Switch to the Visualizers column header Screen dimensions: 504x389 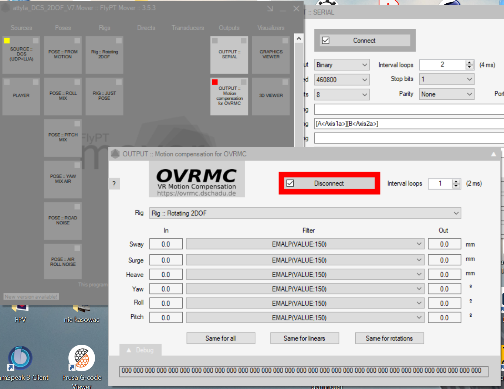point(271,28)
